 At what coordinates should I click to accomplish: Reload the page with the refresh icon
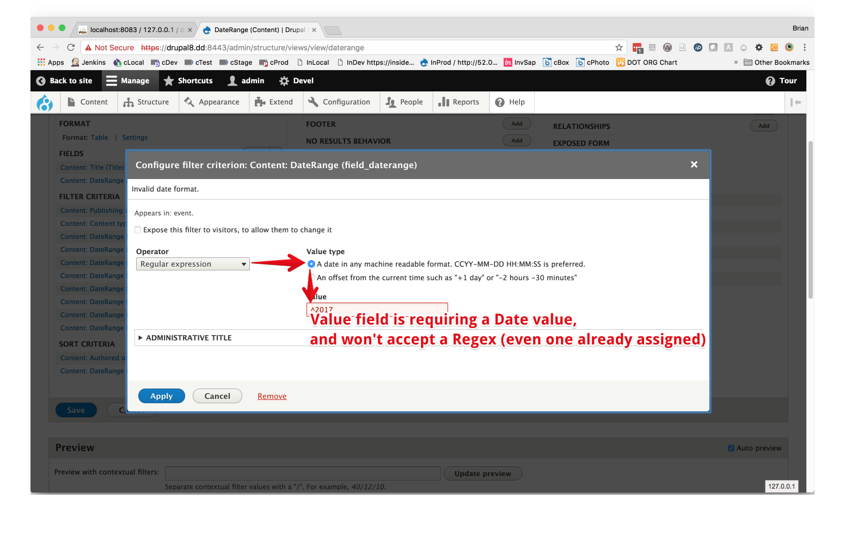pos(71,47)
